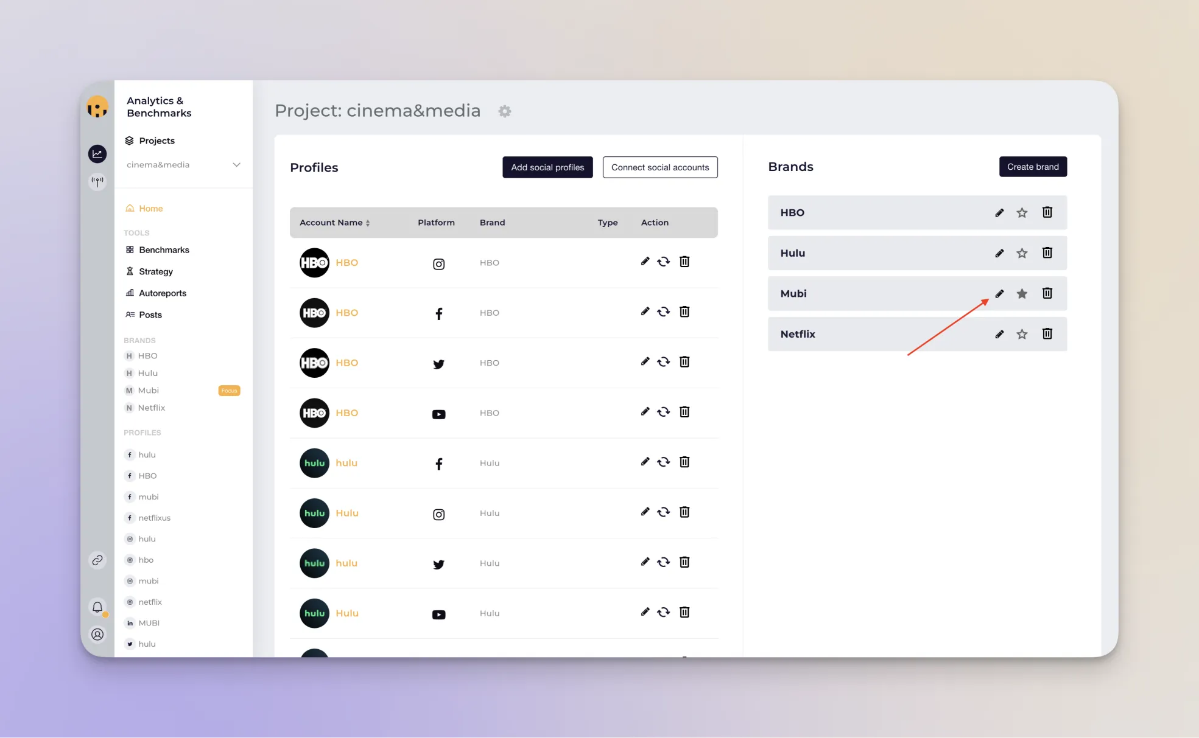The height and width of the screenshot is (738, 1199).
Task: Sort by Account Name column
Action: [335, 223]
